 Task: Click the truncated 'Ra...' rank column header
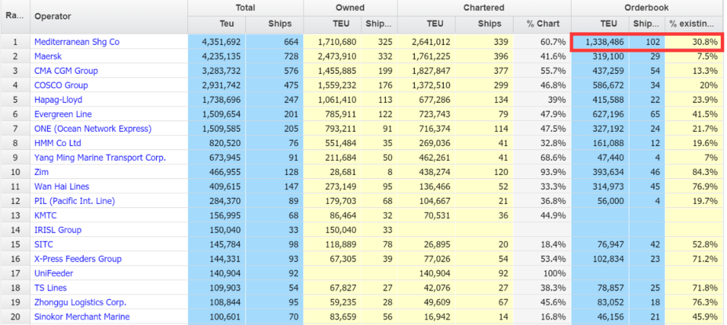[x=15, y=16]
